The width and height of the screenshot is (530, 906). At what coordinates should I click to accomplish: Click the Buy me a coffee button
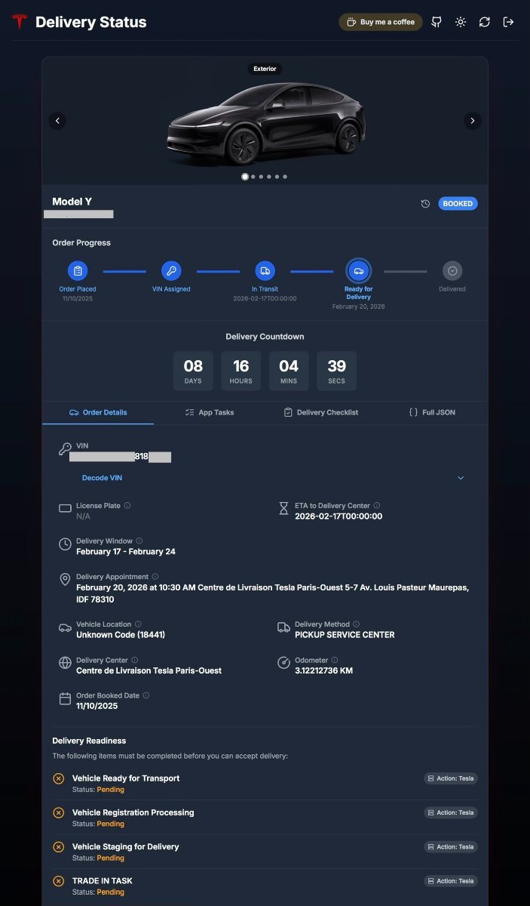pos(381,22)
